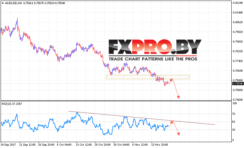Select the current price tag 0.75548
The width and height of the screenshot is (244, 148).
pyautogui.click(x=238, y=84)
